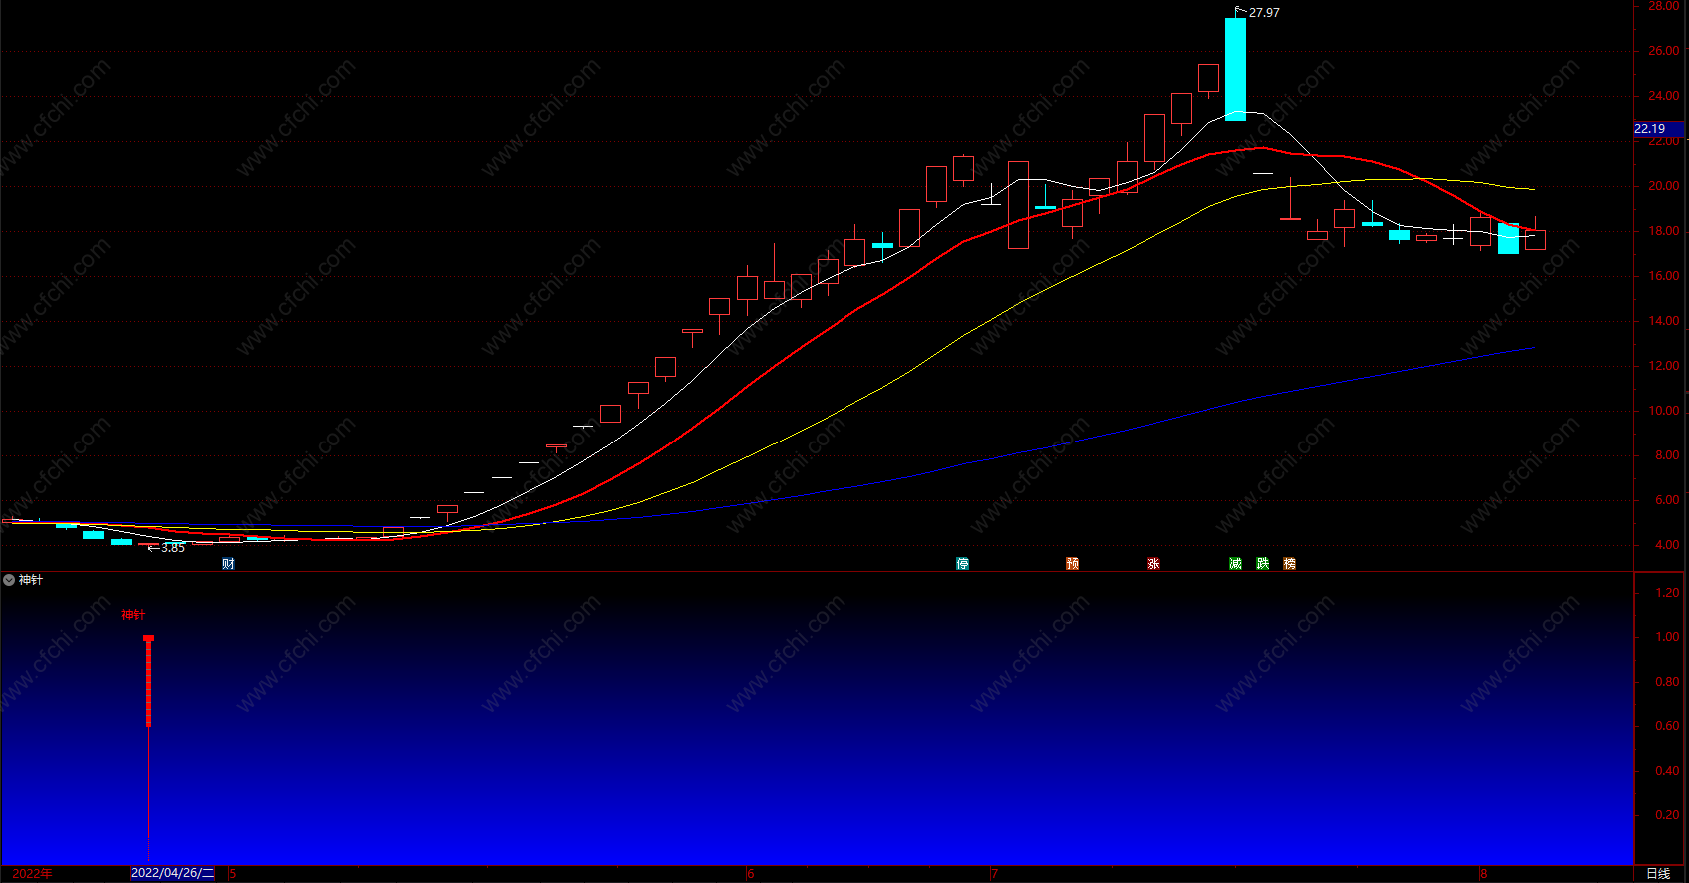The height and width of the screenshot is (883, 1689).
Task: Open the 日线 daily period selector
Action: (1658, 874)
